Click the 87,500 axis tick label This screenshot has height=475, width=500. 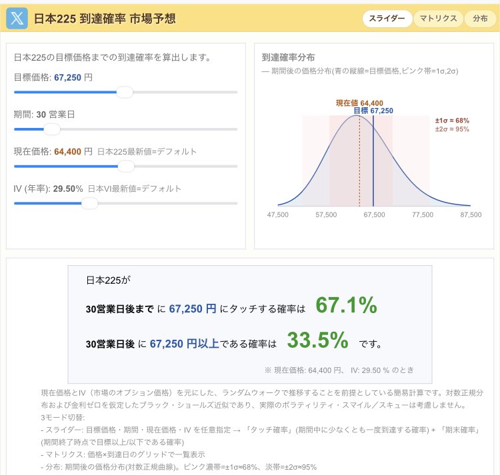(x=471, y=215)
